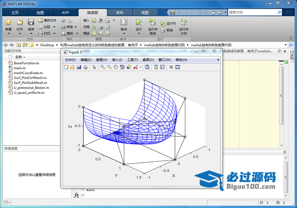The width and height of the screenshot is (297, 208).
Task: Click the uncomment icon in edit group
Action: [101, 27]
